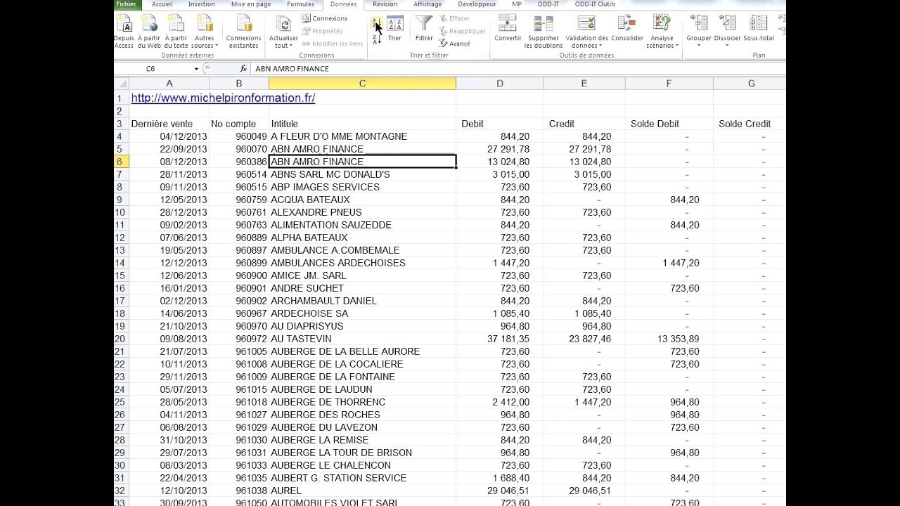
Task: Click the Validation des données icon
Action: pyautogui.click(x=586, y=23)
